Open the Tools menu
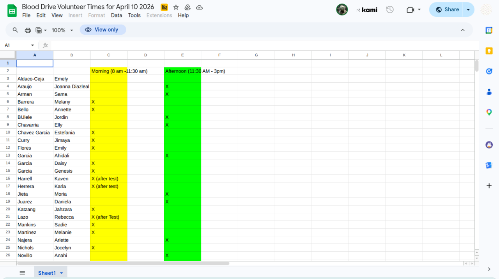This screenshot has height=279, width=499. point(134,15)
